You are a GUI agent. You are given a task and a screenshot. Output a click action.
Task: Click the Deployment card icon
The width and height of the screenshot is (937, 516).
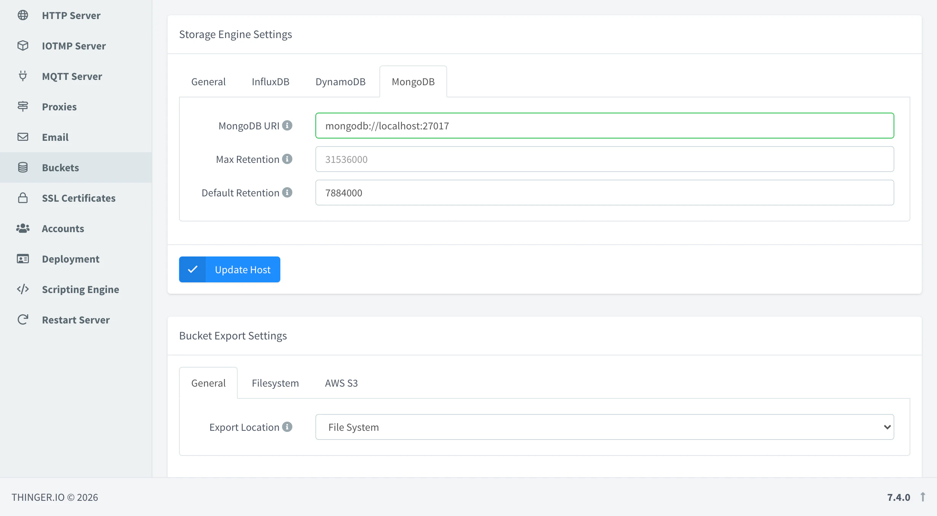[x=23, y=259]
